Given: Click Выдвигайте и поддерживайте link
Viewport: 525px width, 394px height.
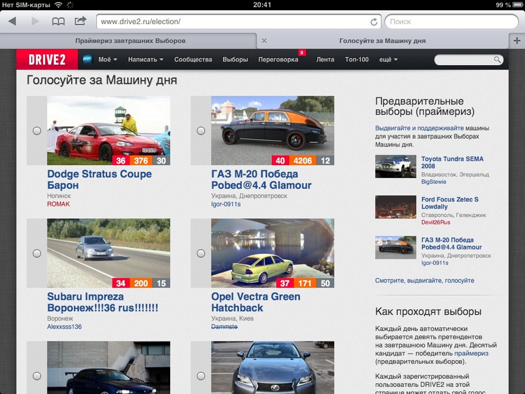Looking at the screenshot, I should [x=419, y=128].
